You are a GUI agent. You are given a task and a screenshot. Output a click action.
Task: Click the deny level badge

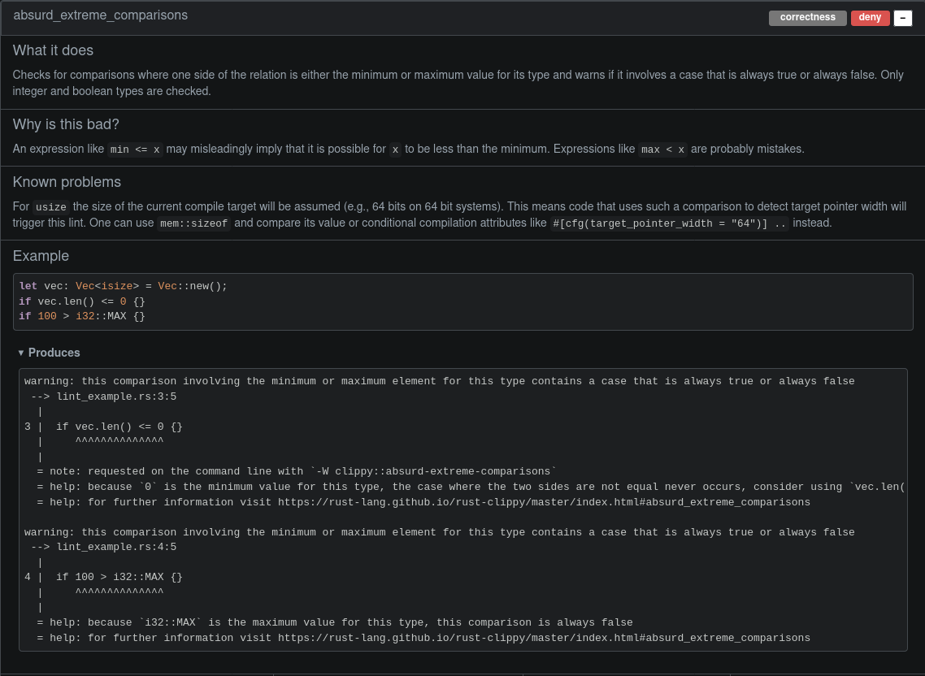(870, 17)
